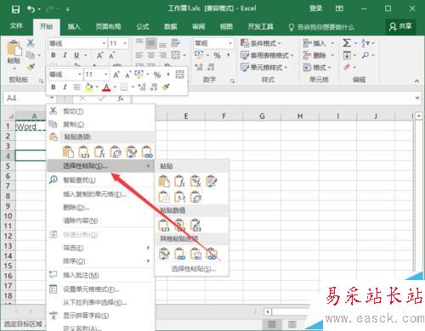
Task: Toggle center alignment on mini toolbar
Action: pyautogui.click(x=76, y=87)
